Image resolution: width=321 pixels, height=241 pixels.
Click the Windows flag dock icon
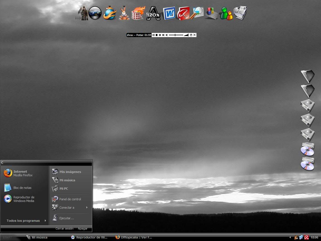point(211,13)
